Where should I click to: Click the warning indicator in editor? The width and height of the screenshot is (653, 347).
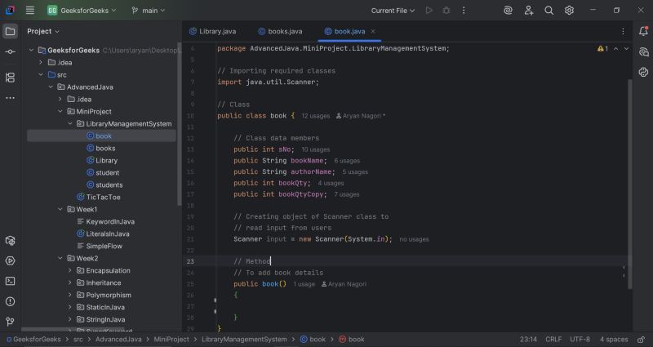coord(602,49)
